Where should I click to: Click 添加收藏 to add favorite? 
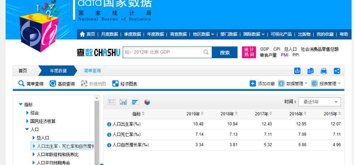(262, 84)
